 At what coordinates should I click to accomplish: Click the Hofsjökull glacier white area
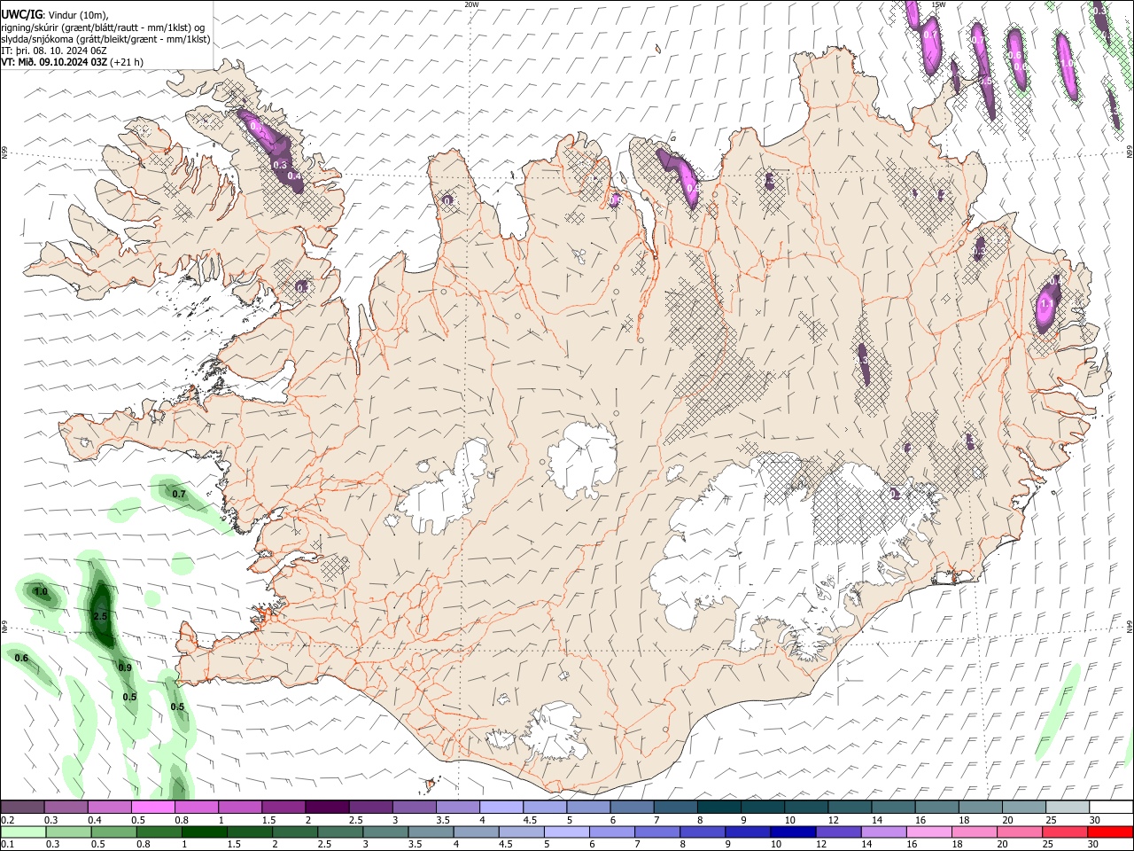582,459
